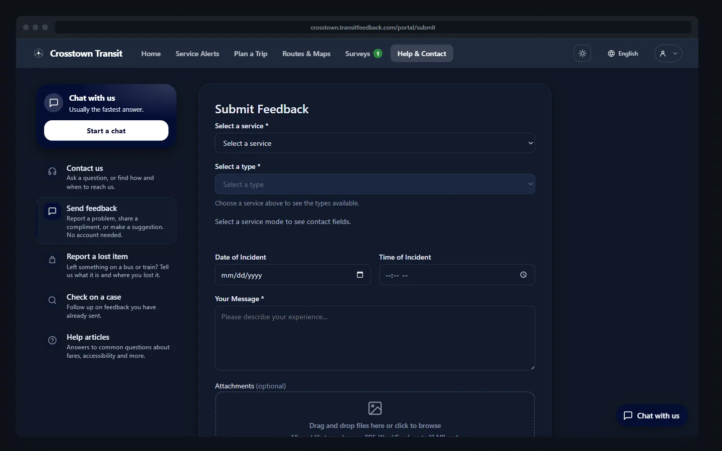
Task: Toggle the light/dark theme sun icon
Action: [x=582, y=54]
